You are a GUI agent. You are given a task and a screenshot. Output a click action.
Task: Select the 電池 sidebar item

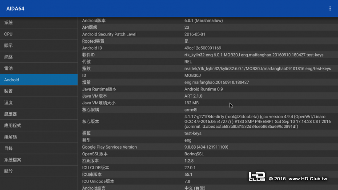[39, 68]
